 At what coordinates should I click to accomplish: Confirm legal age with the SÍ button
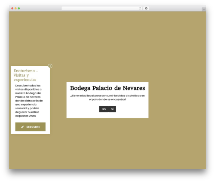(x=112, y=109)
